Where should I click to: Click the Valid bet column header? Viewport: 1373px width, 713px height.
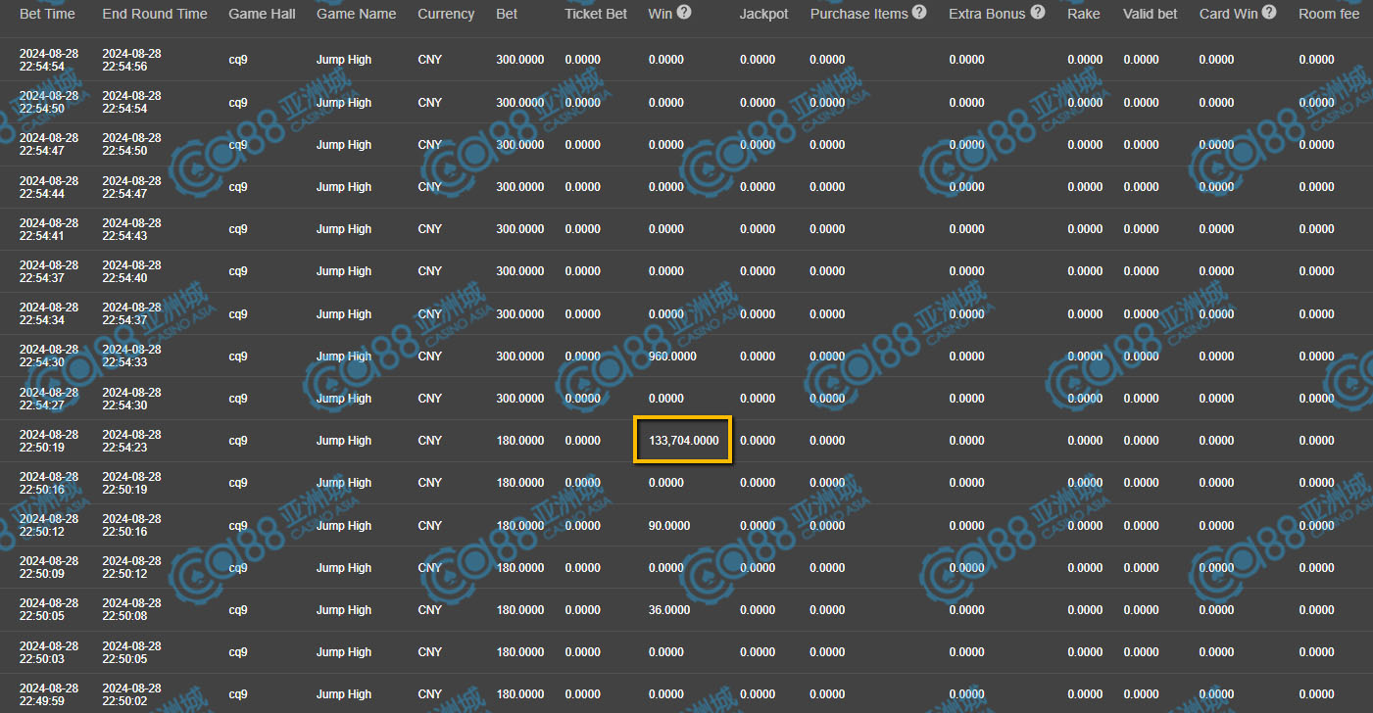[1151, 14]
